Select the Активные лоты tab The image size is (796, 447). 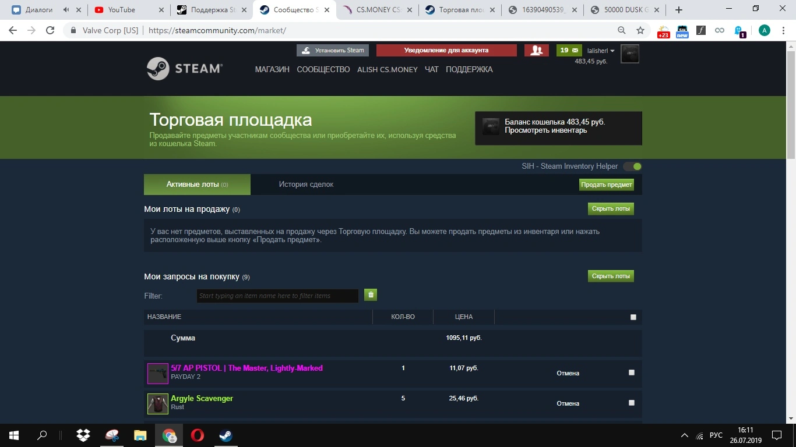tap(197, 185)
